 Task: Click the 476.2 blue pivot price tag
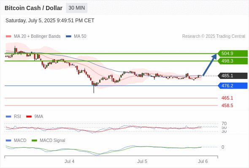coord(233,86)
